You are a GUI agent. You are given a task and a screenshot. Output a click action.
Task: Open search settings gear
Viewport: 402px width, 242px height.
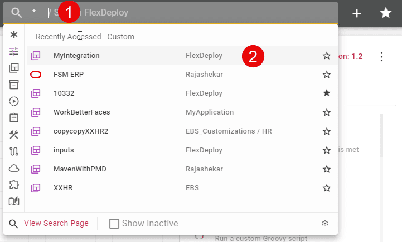(x=325, y=223)
